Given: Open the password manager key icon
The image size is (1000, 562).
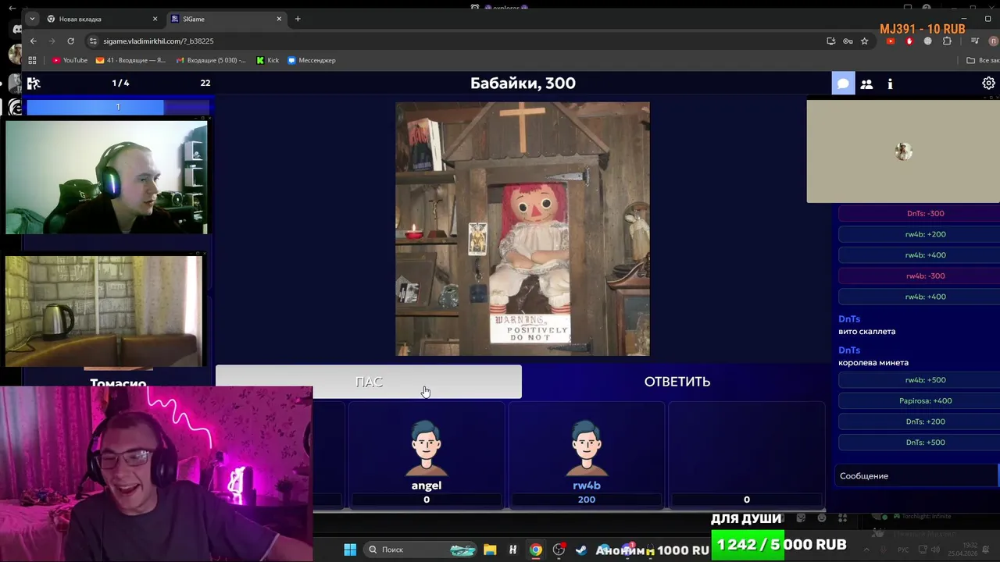Looking at the screenshot, I should (848, 41).
